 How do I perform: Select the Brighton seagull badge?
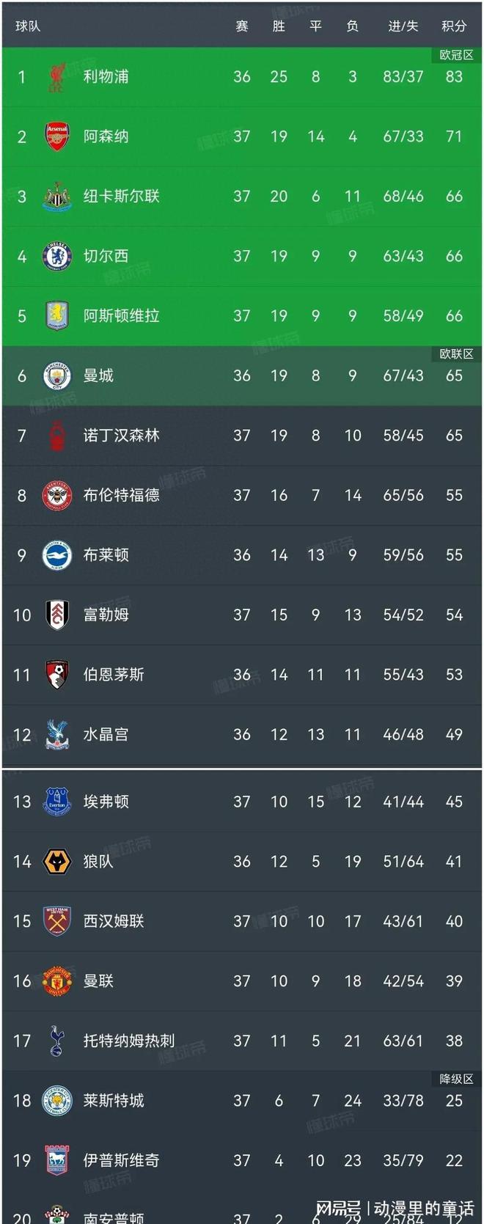click(x=57, y=555)
